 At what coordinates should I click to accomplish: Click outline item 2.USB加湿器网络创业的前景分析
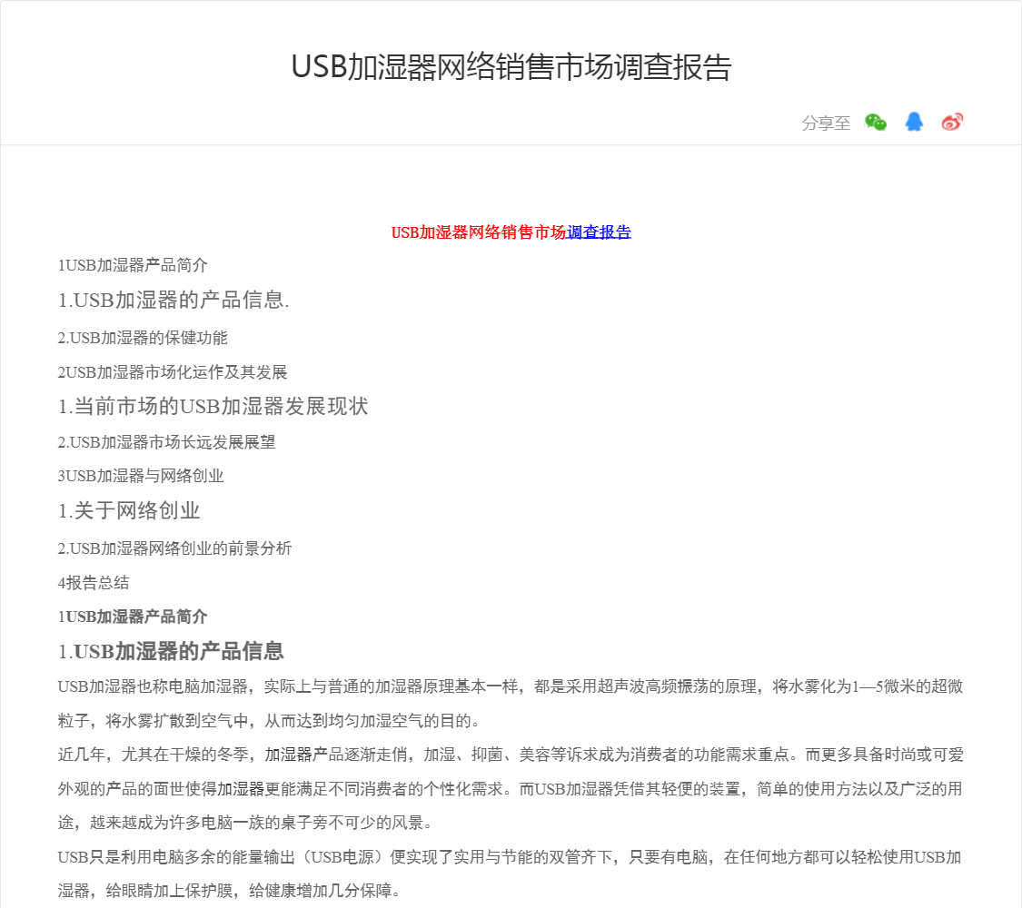pos(174,548)
